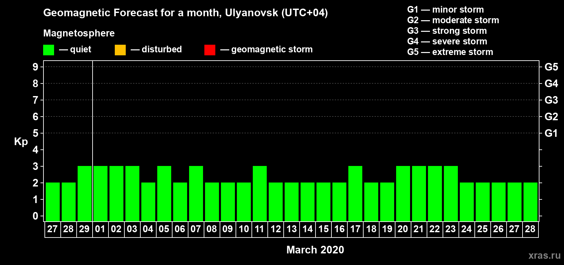Click the date cell 12
The image size is (564, 265).
click(x=276, y=229)
